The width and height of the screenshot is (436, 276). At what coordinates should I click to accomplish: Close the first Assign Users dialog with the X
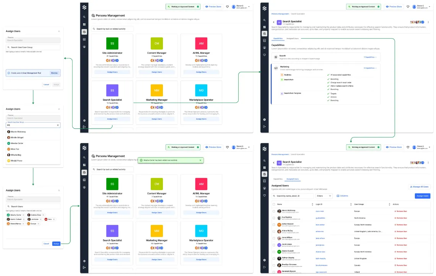[59, 31]
